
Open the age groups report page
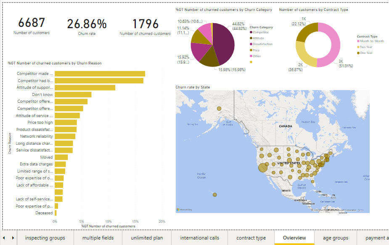[x=335, y=238]
